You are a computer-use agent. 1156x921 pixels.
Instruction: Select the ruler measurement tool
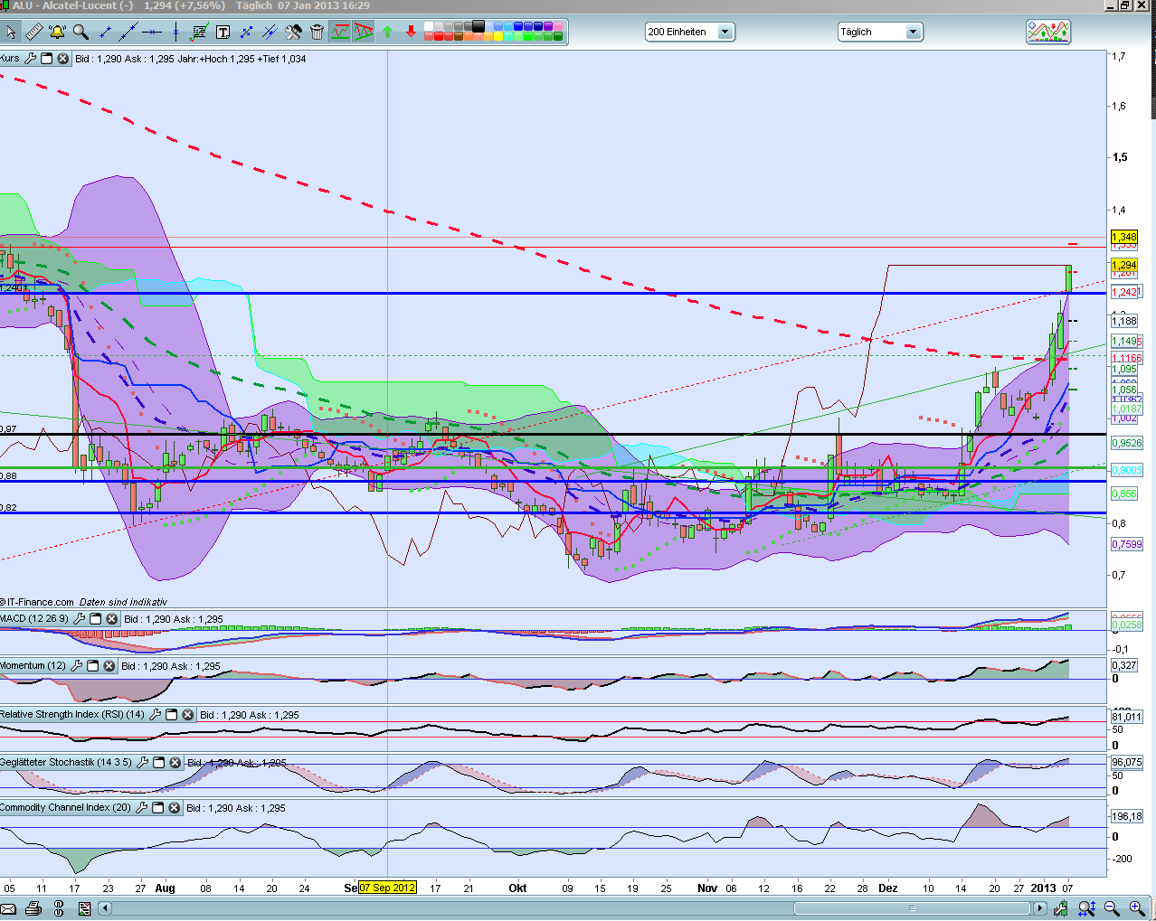coord(33,33)
